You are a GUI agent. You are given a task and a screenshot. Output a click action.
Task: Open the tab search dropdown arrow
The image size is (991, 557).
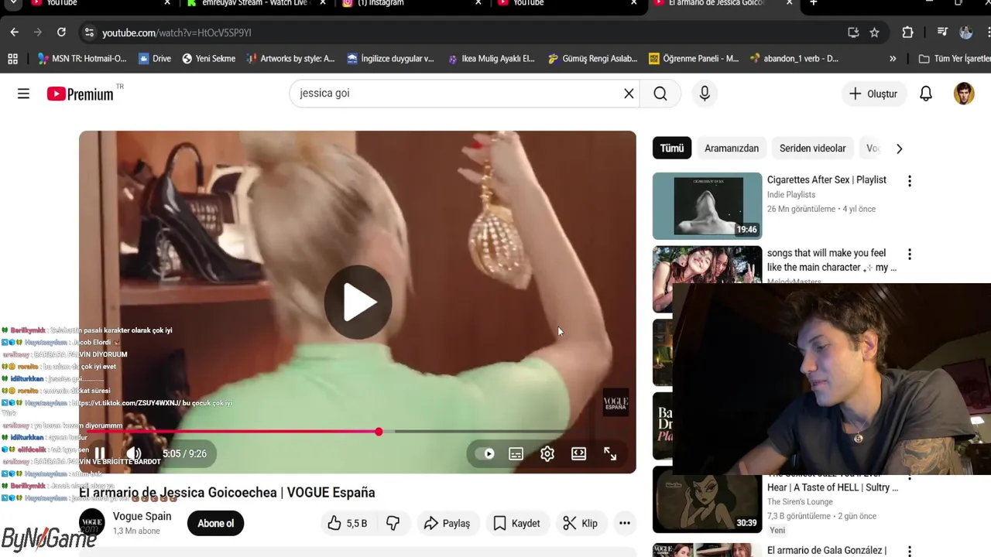point(13,3)
